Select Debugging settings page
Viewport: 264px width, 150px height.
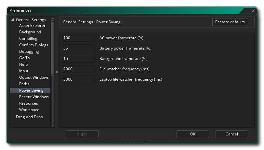pyautogui.click(x=29, y=52)
